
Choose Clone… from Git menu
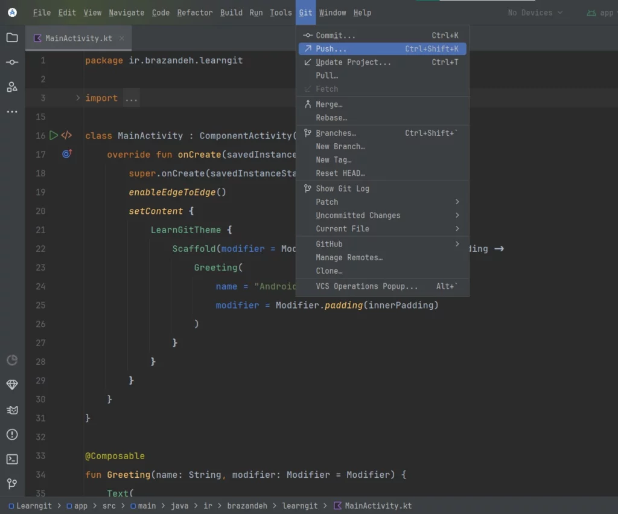pos(382,271)
